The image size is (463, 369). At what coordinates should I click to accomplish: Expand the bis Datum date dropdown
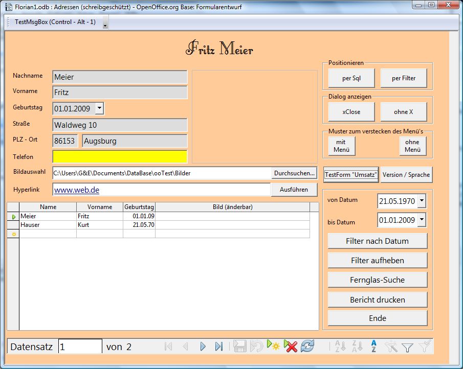pos(422,220)
